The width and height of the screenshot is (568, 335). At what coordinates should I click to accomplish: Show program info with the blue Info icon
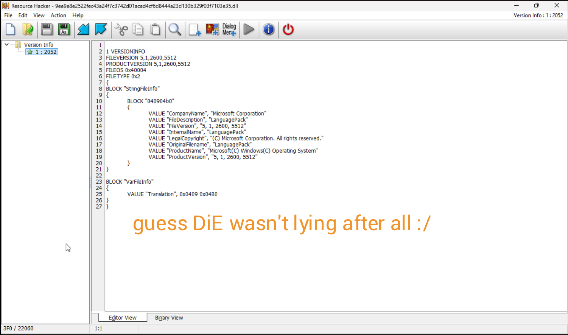(x=269, y=30)
